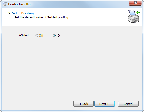Screen dimensions: 144x112
Task: Click the empty title bar area
Action: click(79, 4)
